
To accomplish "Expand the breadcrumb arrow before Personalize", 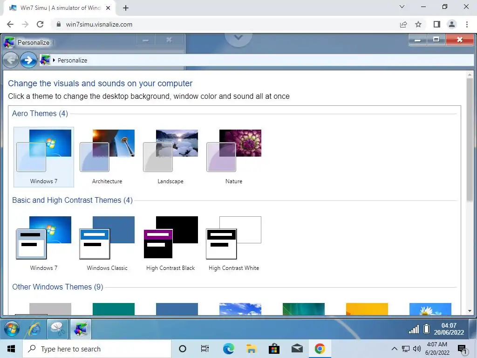I will pos(54,60).
